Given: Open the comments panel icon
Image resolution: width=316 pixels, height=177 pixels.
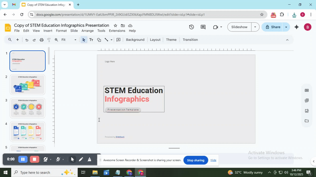Looking at the screenshot, I should (x=203, y=27).
